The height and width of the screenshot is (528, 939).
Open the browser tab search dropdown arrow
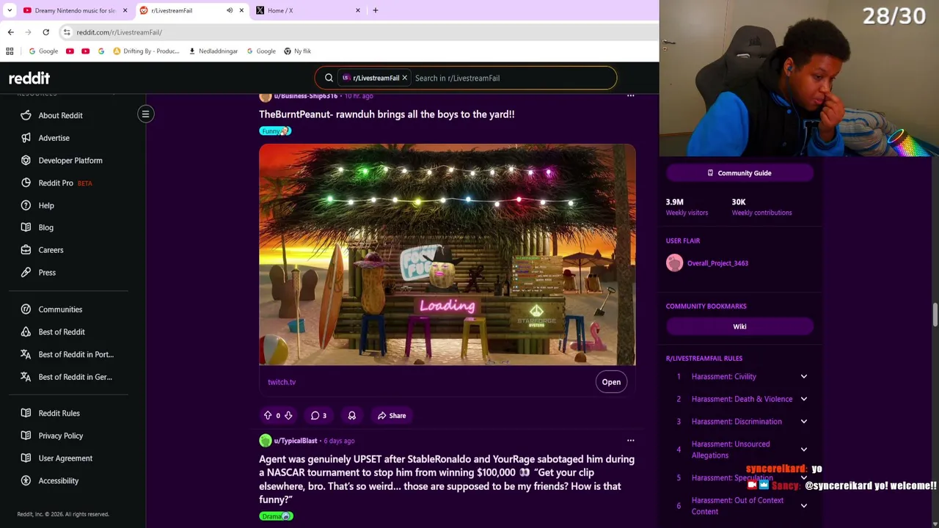(x=10, y=10)
